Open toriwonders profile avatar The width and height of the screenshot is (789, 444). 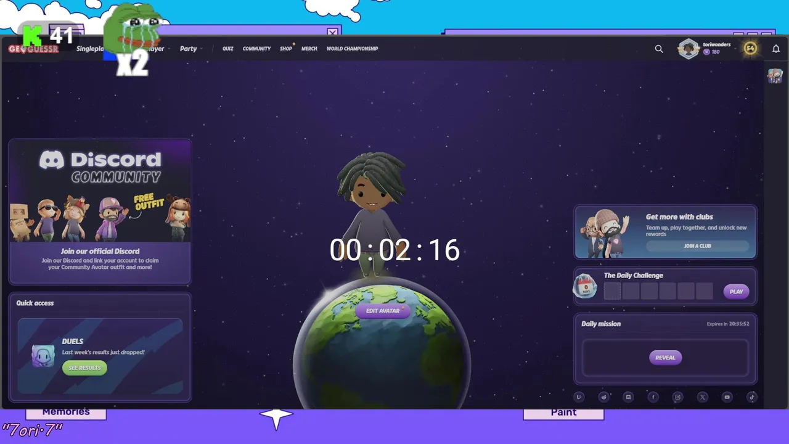689,49
